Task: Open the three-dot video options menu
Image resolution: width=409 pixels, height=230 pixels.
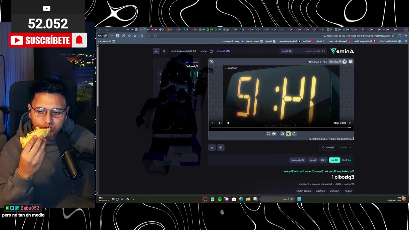Action: point(212,123)
